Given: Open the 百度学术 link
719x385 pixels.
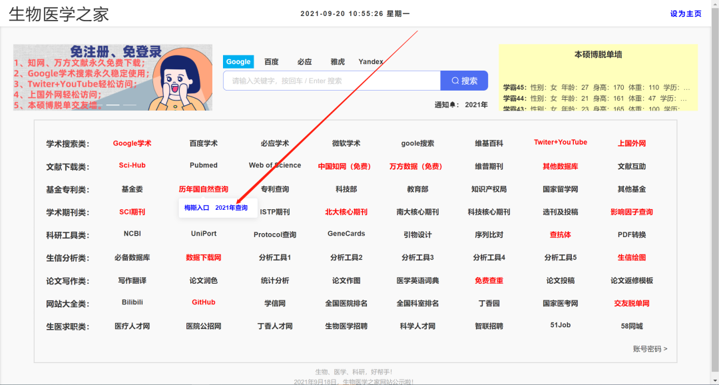Looking at the screenshot, I should coord(204,143).
